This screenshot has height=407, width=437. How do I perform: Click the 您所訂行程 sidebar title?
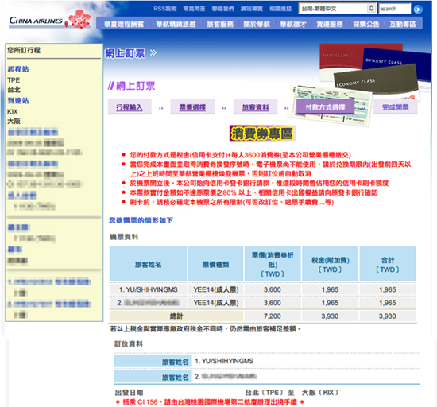pos(24,50)
